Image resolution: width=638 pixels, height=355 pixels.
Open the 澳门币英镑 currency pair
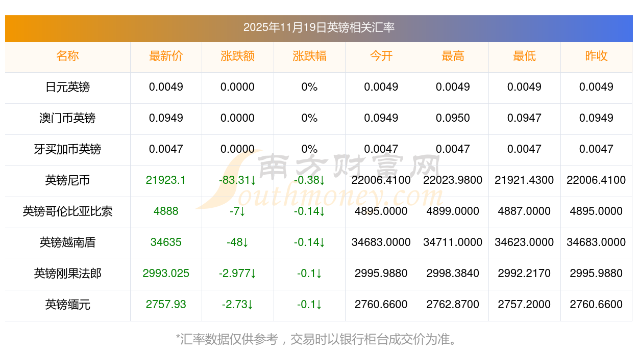point(67,118)
